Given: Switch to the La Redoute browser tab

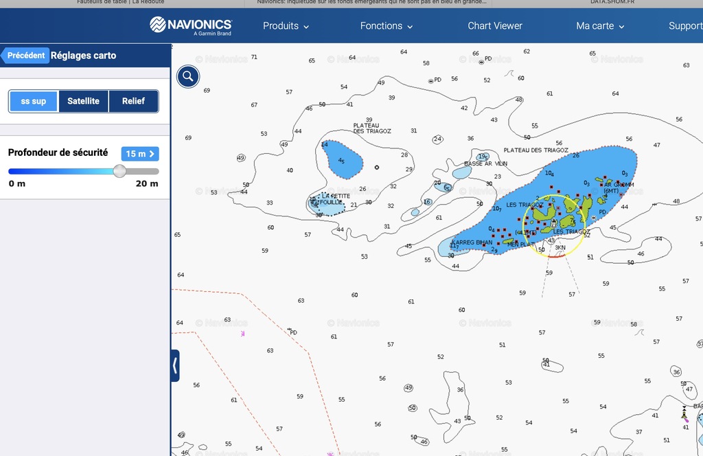Looking at the screenshot, I should [x=121, y=2].
